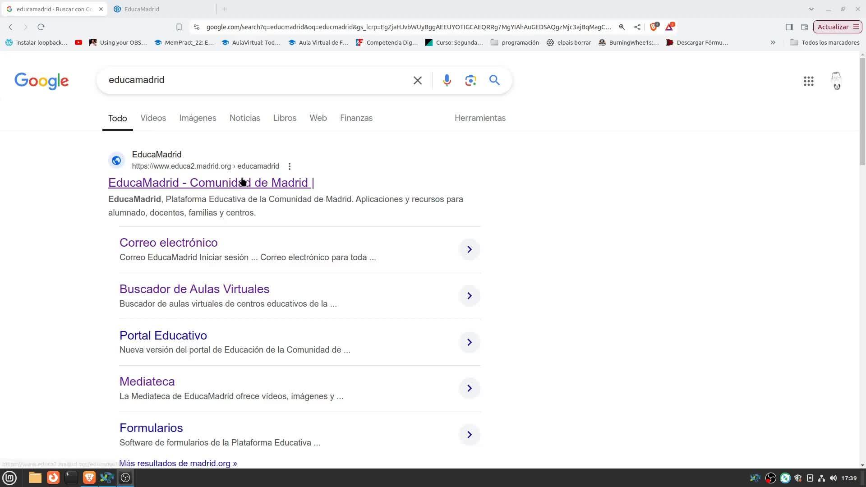Open the Files manager from taskbar
866x487 pixels.
35,478
